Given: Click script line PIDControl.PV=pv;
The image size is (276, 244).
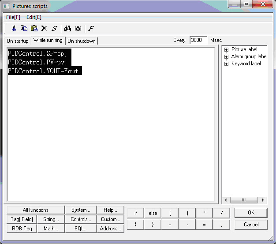Looking at the screenshot, I should click(x=37, y=62).
